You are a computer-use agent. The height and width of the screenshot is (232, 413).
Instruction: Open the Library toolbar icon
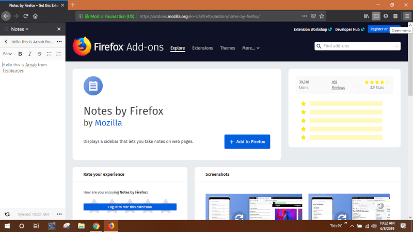pos(367,16)
